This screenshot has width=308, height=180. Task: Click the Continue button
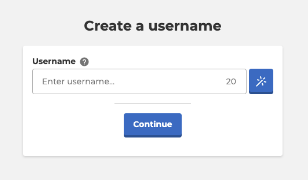click(153, 125)
